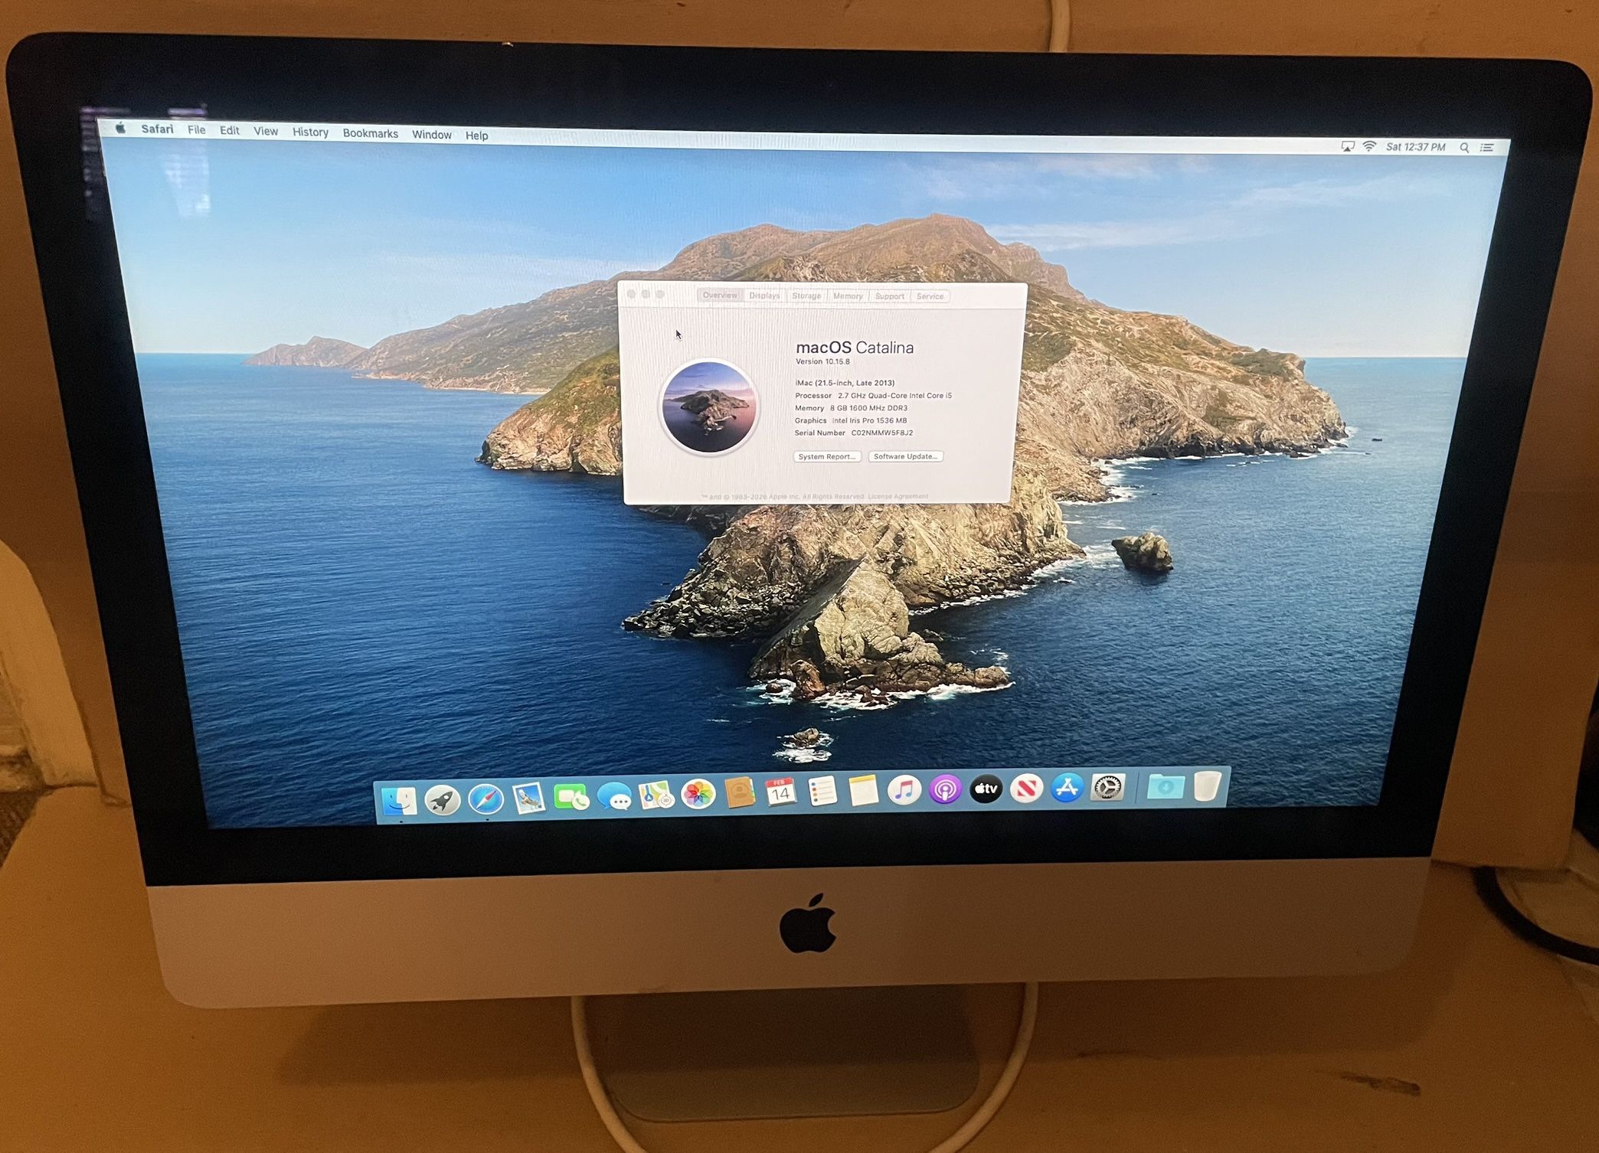Open the App Store from dock

tap(1067, 787)
